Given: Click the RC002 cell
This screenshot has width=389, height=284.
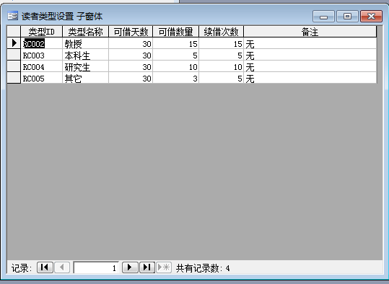Looking at the screenshot, I should (41, 43).
